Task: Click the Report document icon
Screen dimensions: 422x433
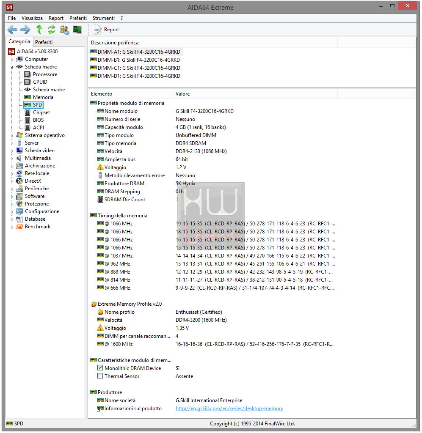Action: pyautogui.click(x=97, y=30)
